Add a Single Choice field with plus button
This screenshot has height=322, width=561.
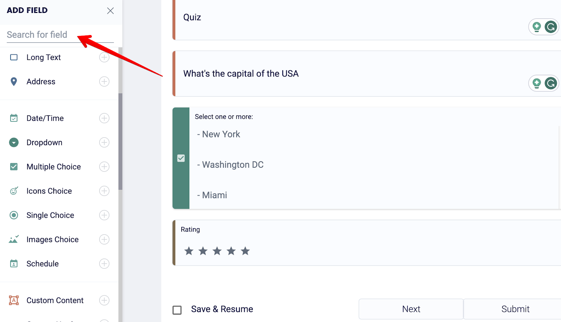coord(104,215)
